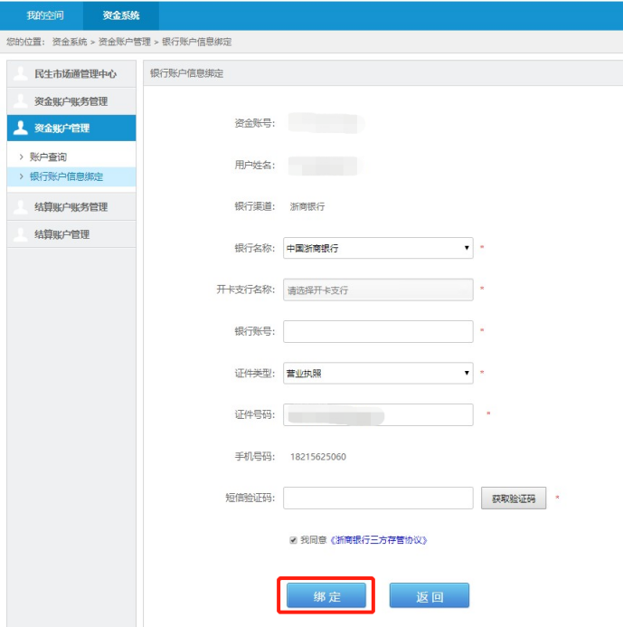Viewport: 623px width, 627px height.
Task: Select 银行账户信息绑定 in the sidebar
Action: tap(66, 176)
